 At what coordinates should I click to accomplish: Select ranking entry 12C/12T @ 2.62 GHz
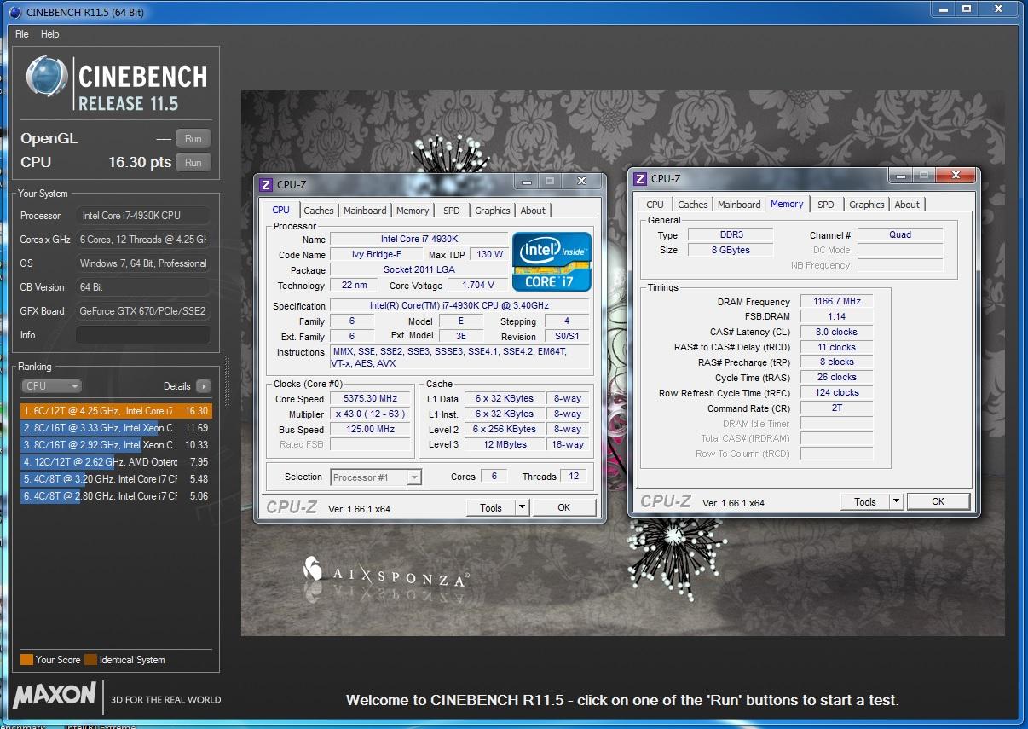pos(115,462)
